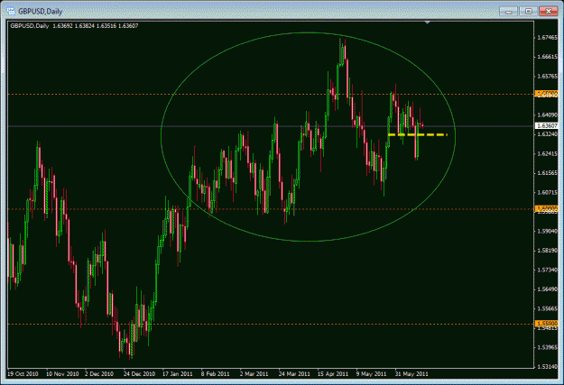Click the 2 Dec 2010 date label
The image size is (564, 385).
click(x=99, y=374)
